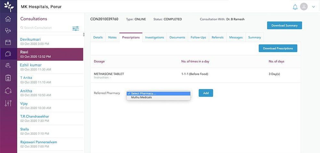Open the referral network sidebar icon
This screenshot has height=153, width=320.
[x=8, y=90]
